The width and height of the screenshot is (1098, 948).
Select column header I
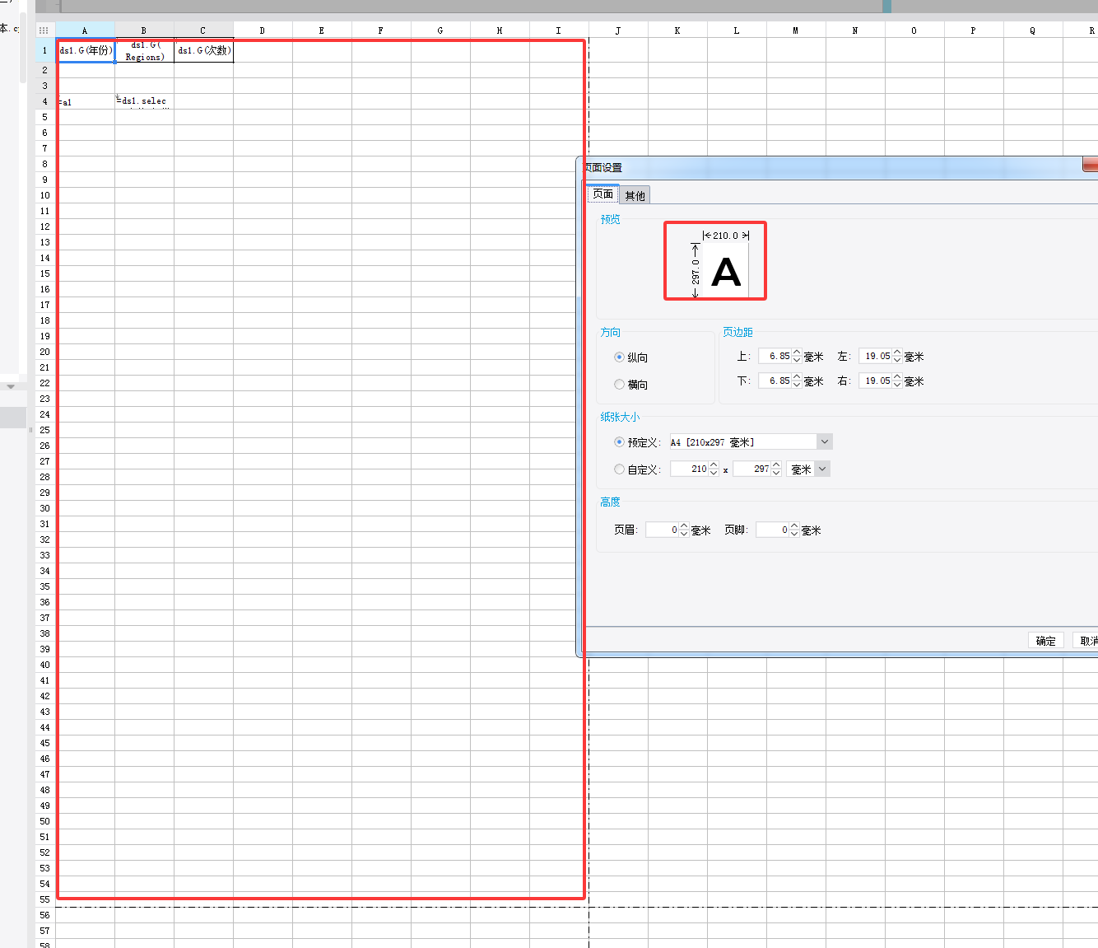coord(559,30)
